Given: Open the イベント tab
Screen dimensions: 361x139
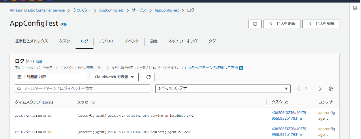Looking at the screenshot, I should [x=132, y=41].
